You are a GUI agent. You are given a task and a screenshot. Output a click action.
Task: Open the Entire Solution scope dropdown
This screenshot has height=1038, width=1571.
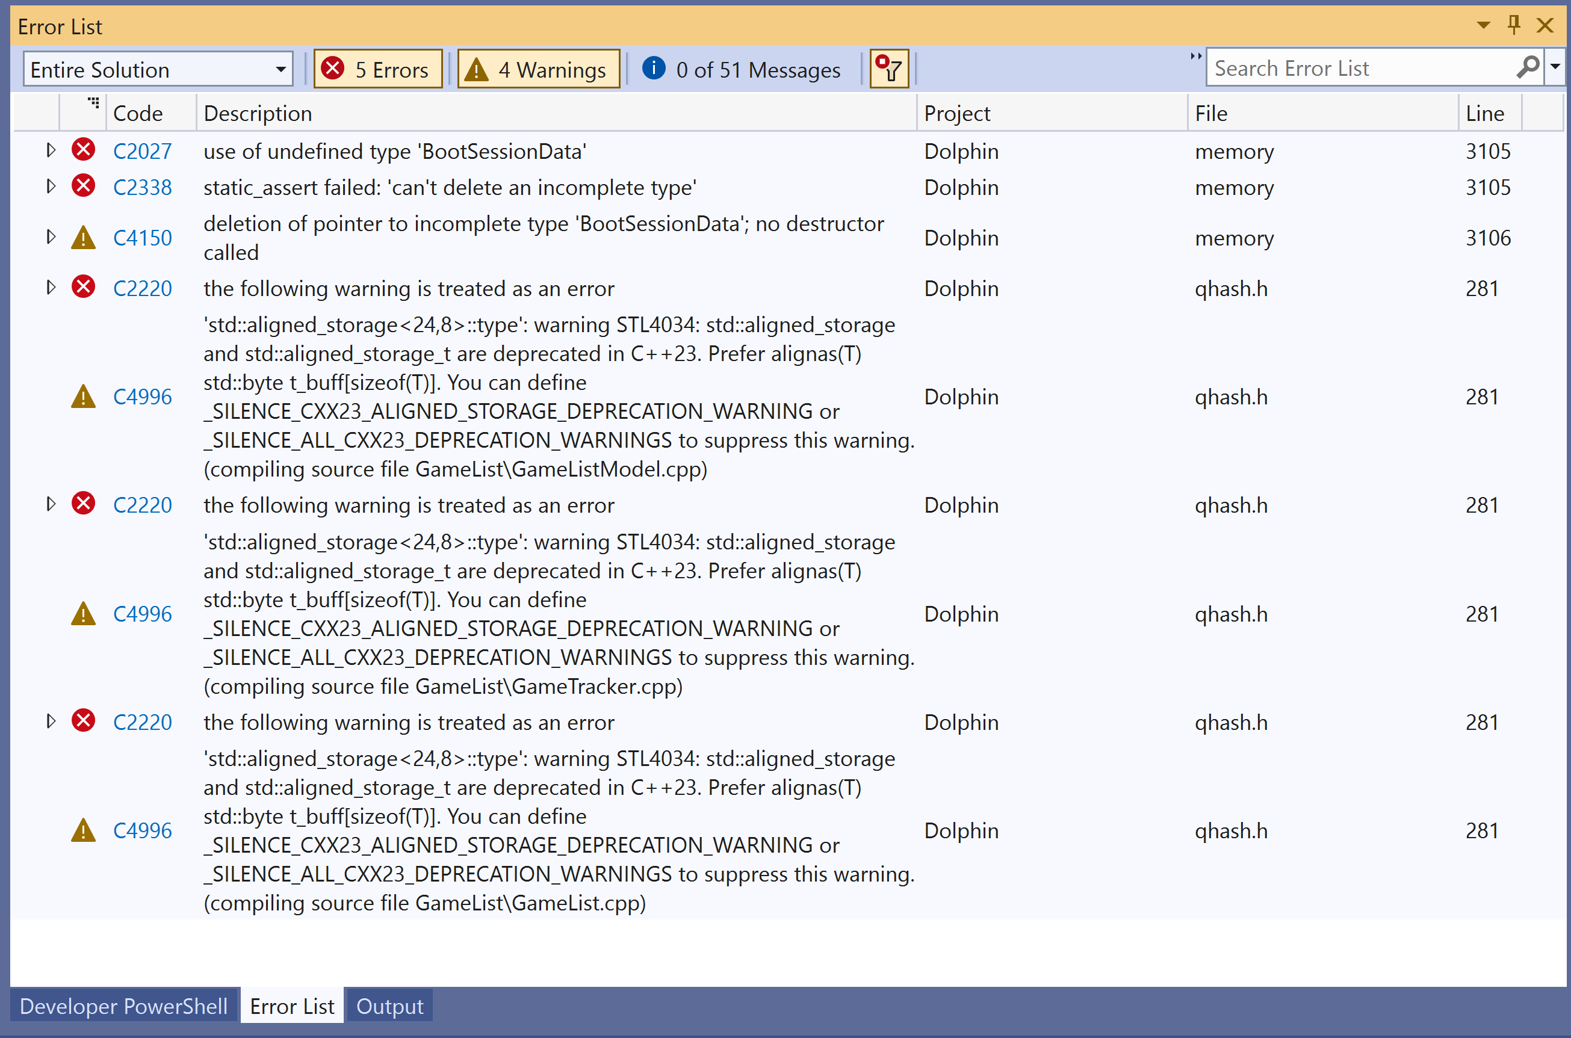[x=158, y=69]
